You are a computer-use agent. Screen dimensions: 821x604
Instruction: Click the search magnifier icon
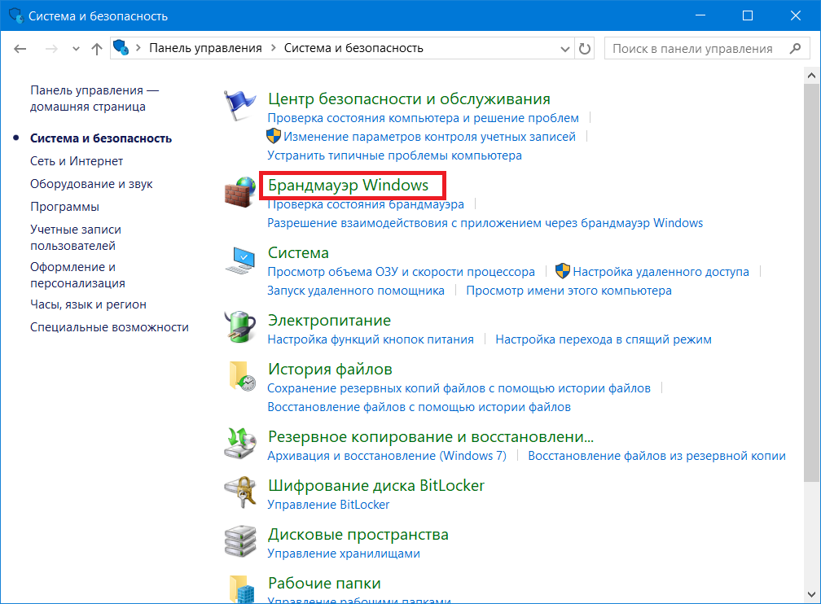click(x=795, y=48)
